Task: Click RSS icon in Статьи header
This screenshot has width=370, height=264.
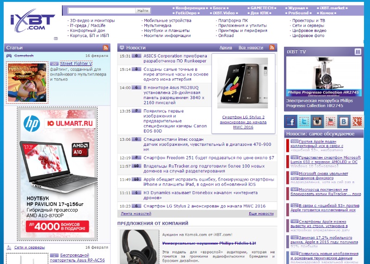Action: [105, 48]
